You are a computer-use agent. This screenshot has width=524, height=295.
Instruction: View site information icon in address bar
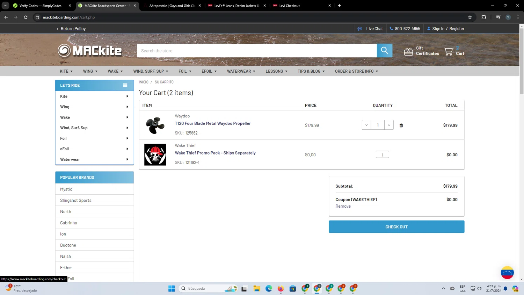pyautogui.click(x=37, y=17)
